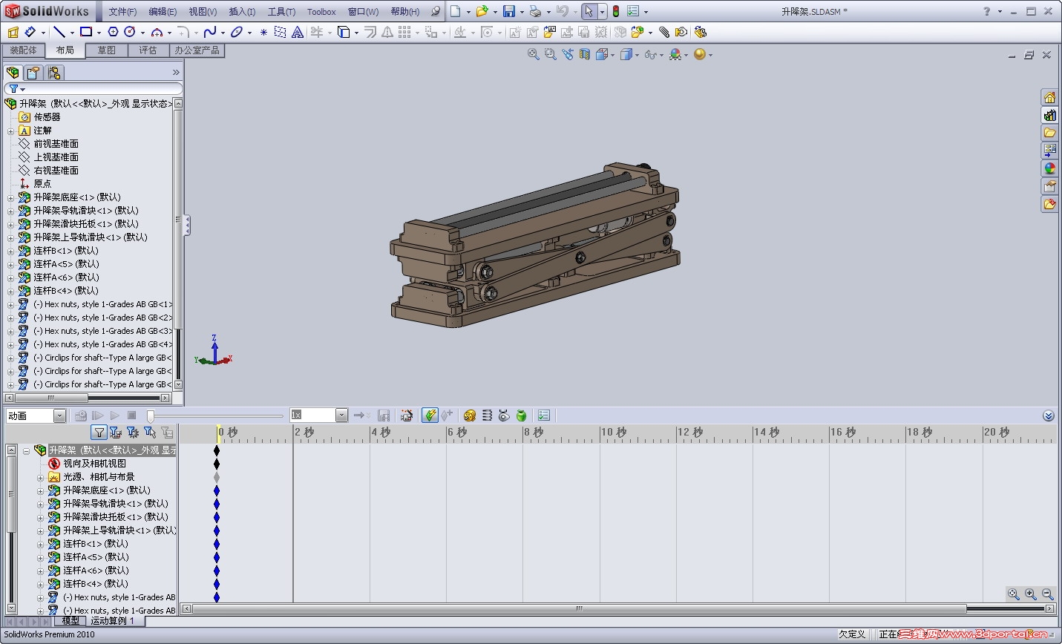Select the Spline sketch tool

coord(210,33)
